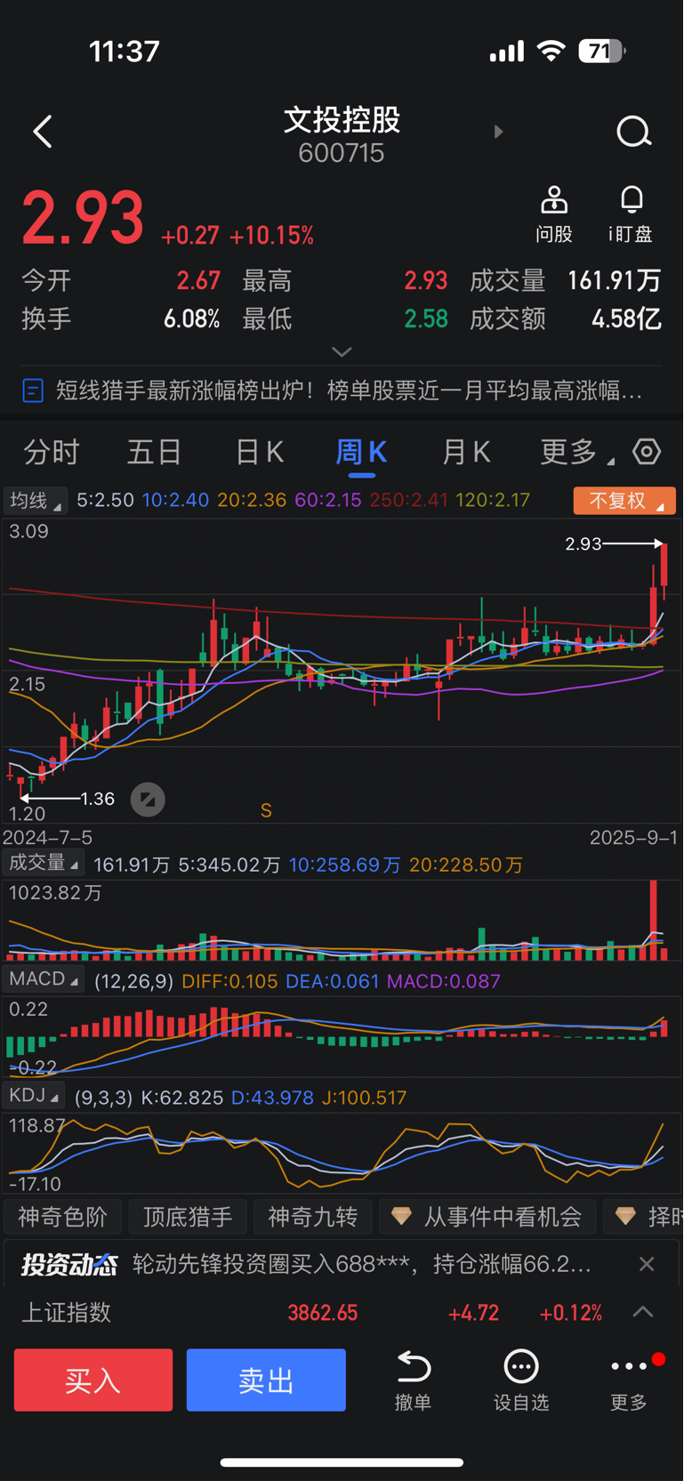Tap the 最低 2.58 value
Viewport: 684px width, 1481px height.
426,318
